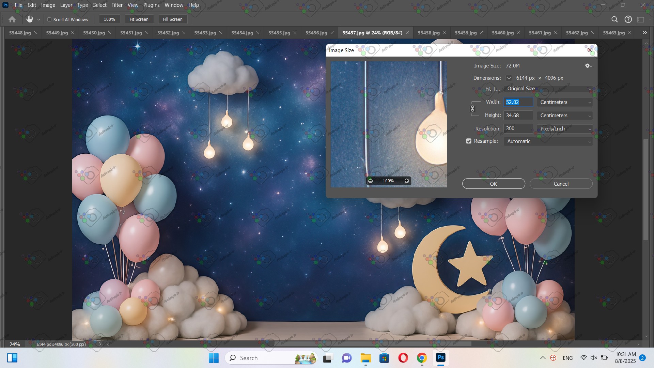Expand the Dimensions unit toggle arrow
This screenshot has height=368, width=654.
[509, 78]
